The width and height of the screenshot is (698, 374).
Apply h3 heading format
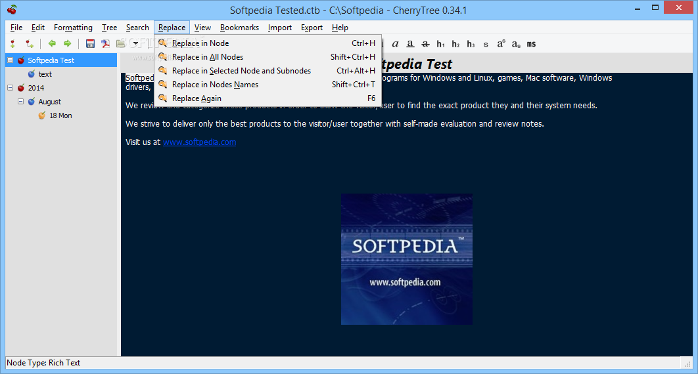click(x=471, y=43)
